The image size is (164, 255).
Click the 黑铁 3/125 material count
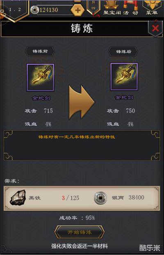[71, 198]
